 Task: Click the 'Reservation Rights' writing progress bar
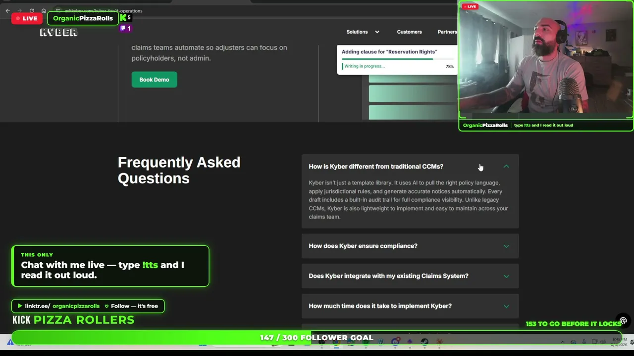point(398,59)
